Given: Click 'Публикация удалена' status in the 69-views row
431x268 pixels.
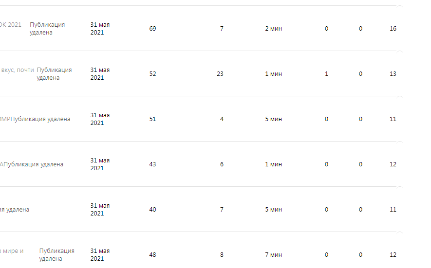Looking at the screenshot, I should pyautogui.click(x=47, y=29).
